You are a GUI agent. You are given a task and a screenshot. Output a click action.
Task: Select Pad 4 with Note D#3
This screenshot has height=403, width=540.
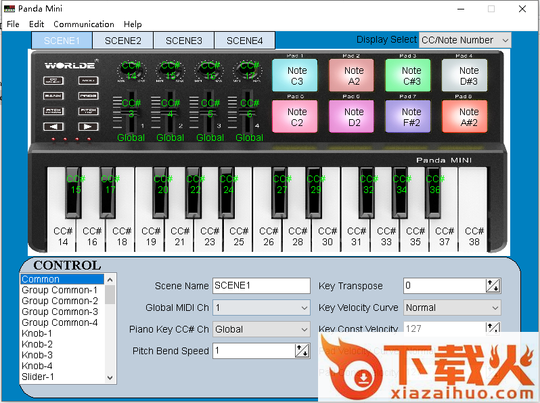coord(465,75)
